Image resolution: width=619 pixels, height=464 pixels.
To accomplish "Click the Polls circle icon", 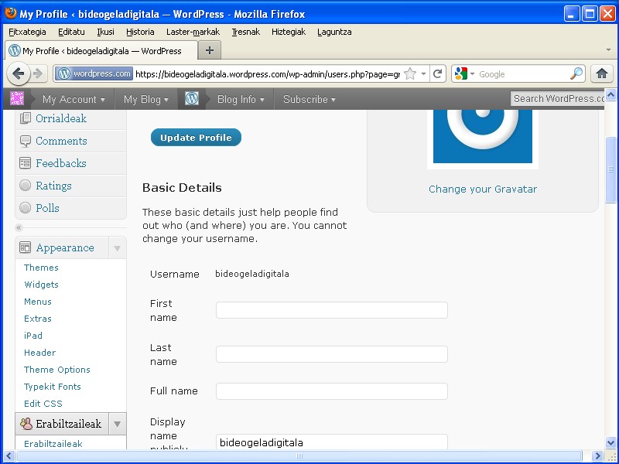I will click(26, 208).
